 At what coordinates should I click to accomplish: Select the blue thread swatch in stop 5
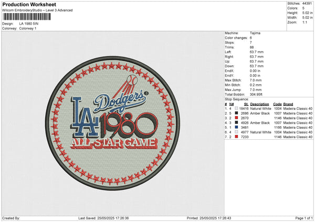pos(237,127)
